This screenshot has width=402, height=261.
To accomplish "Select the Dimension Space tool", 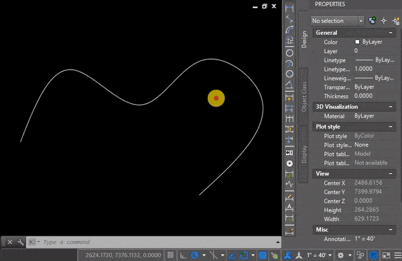I will tap(289, 129).
